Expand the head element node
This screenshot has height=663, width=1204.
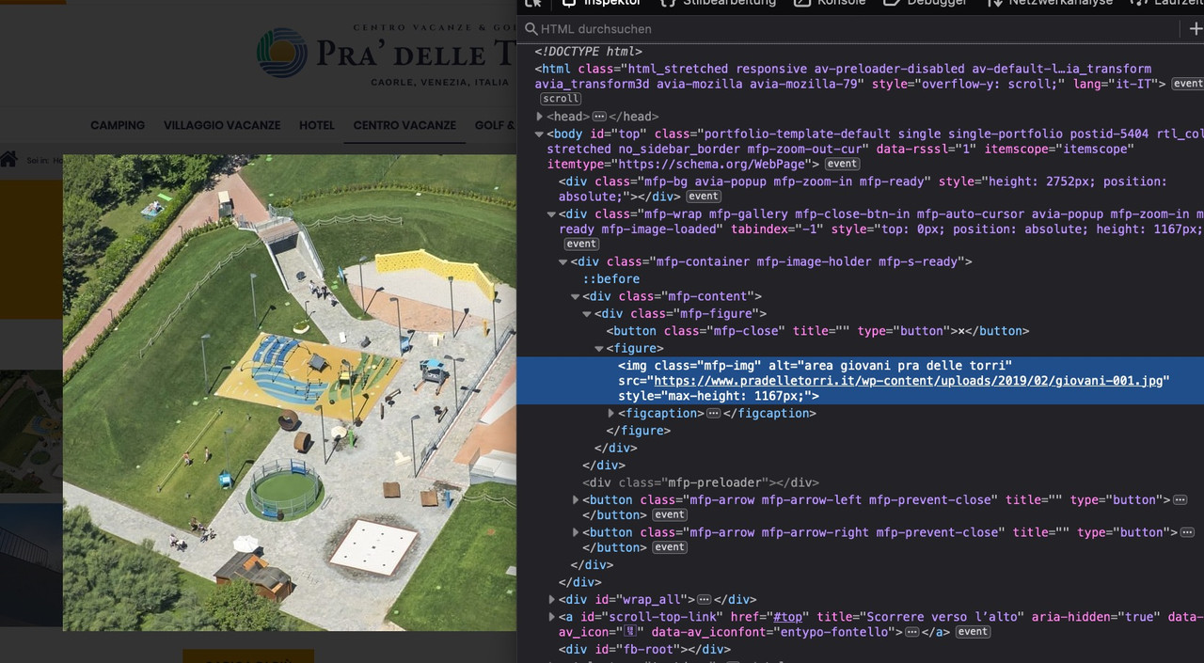[x=540, y=117]
